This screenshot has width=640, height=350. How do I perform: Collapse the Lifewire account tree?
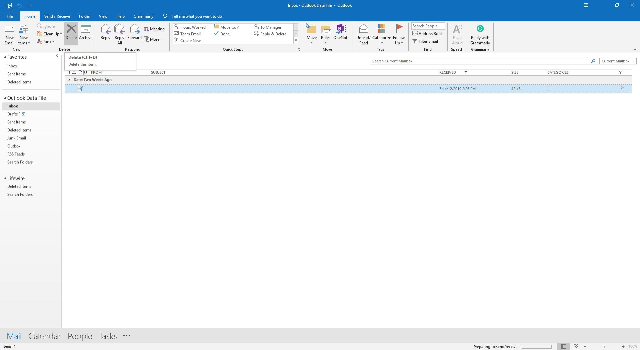(x=5, y=179)
